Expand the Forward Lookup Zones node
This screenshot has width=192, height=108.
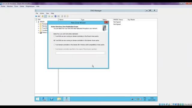tap(38, 24)
